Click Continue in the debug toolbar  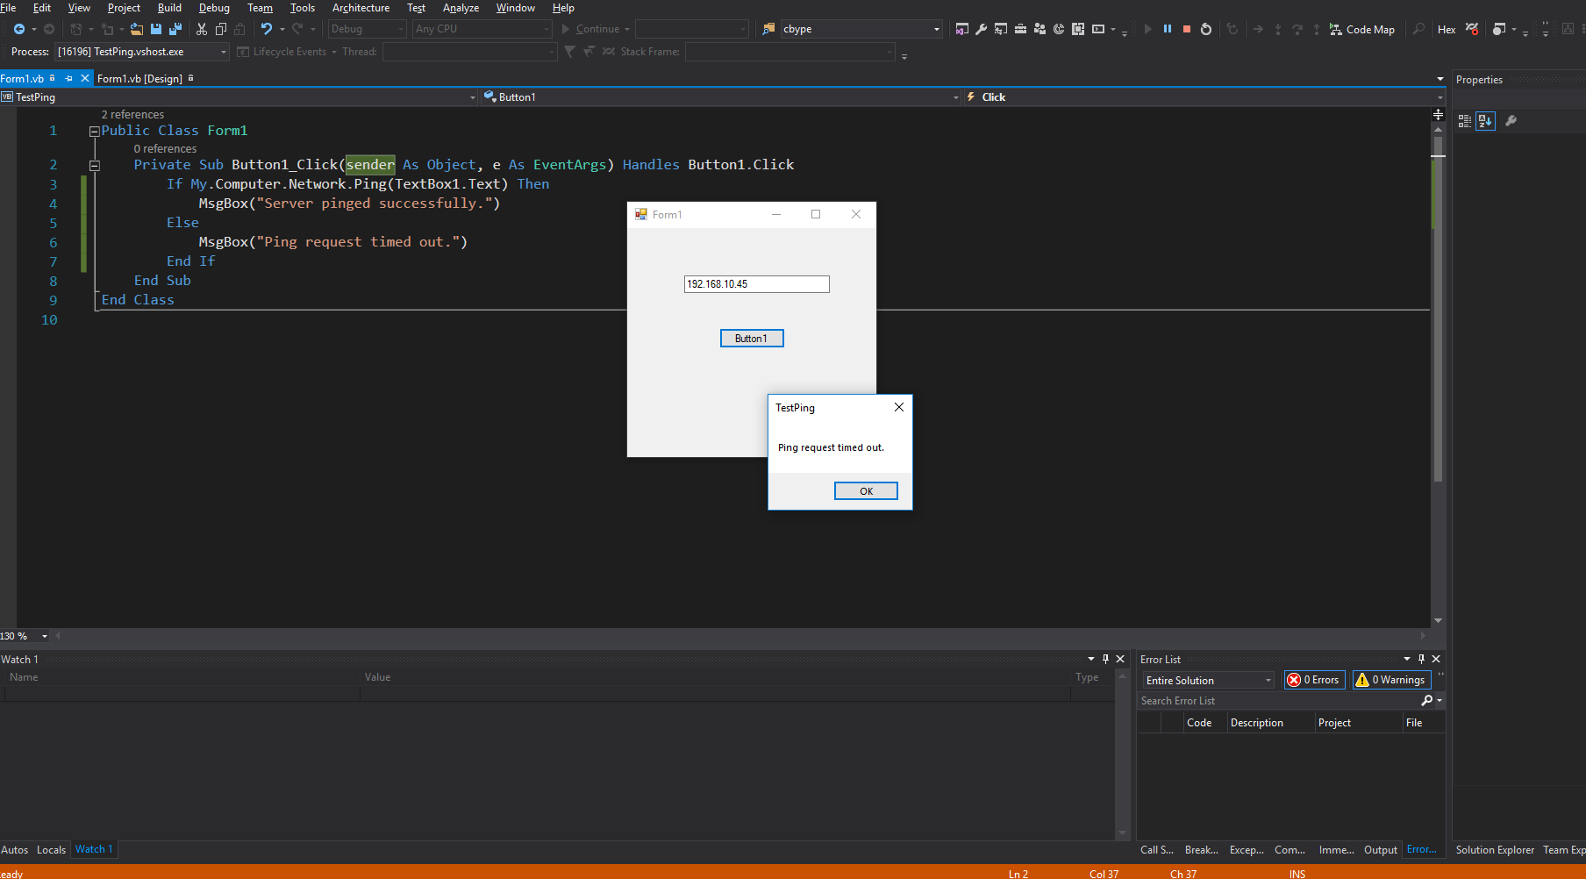(596, 29)
